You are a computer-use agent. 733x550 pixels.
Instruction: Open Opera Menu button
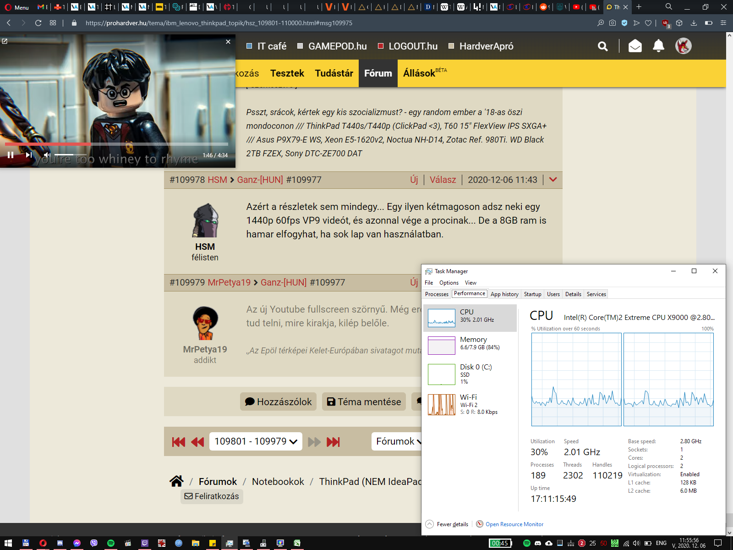click(16, 7)
